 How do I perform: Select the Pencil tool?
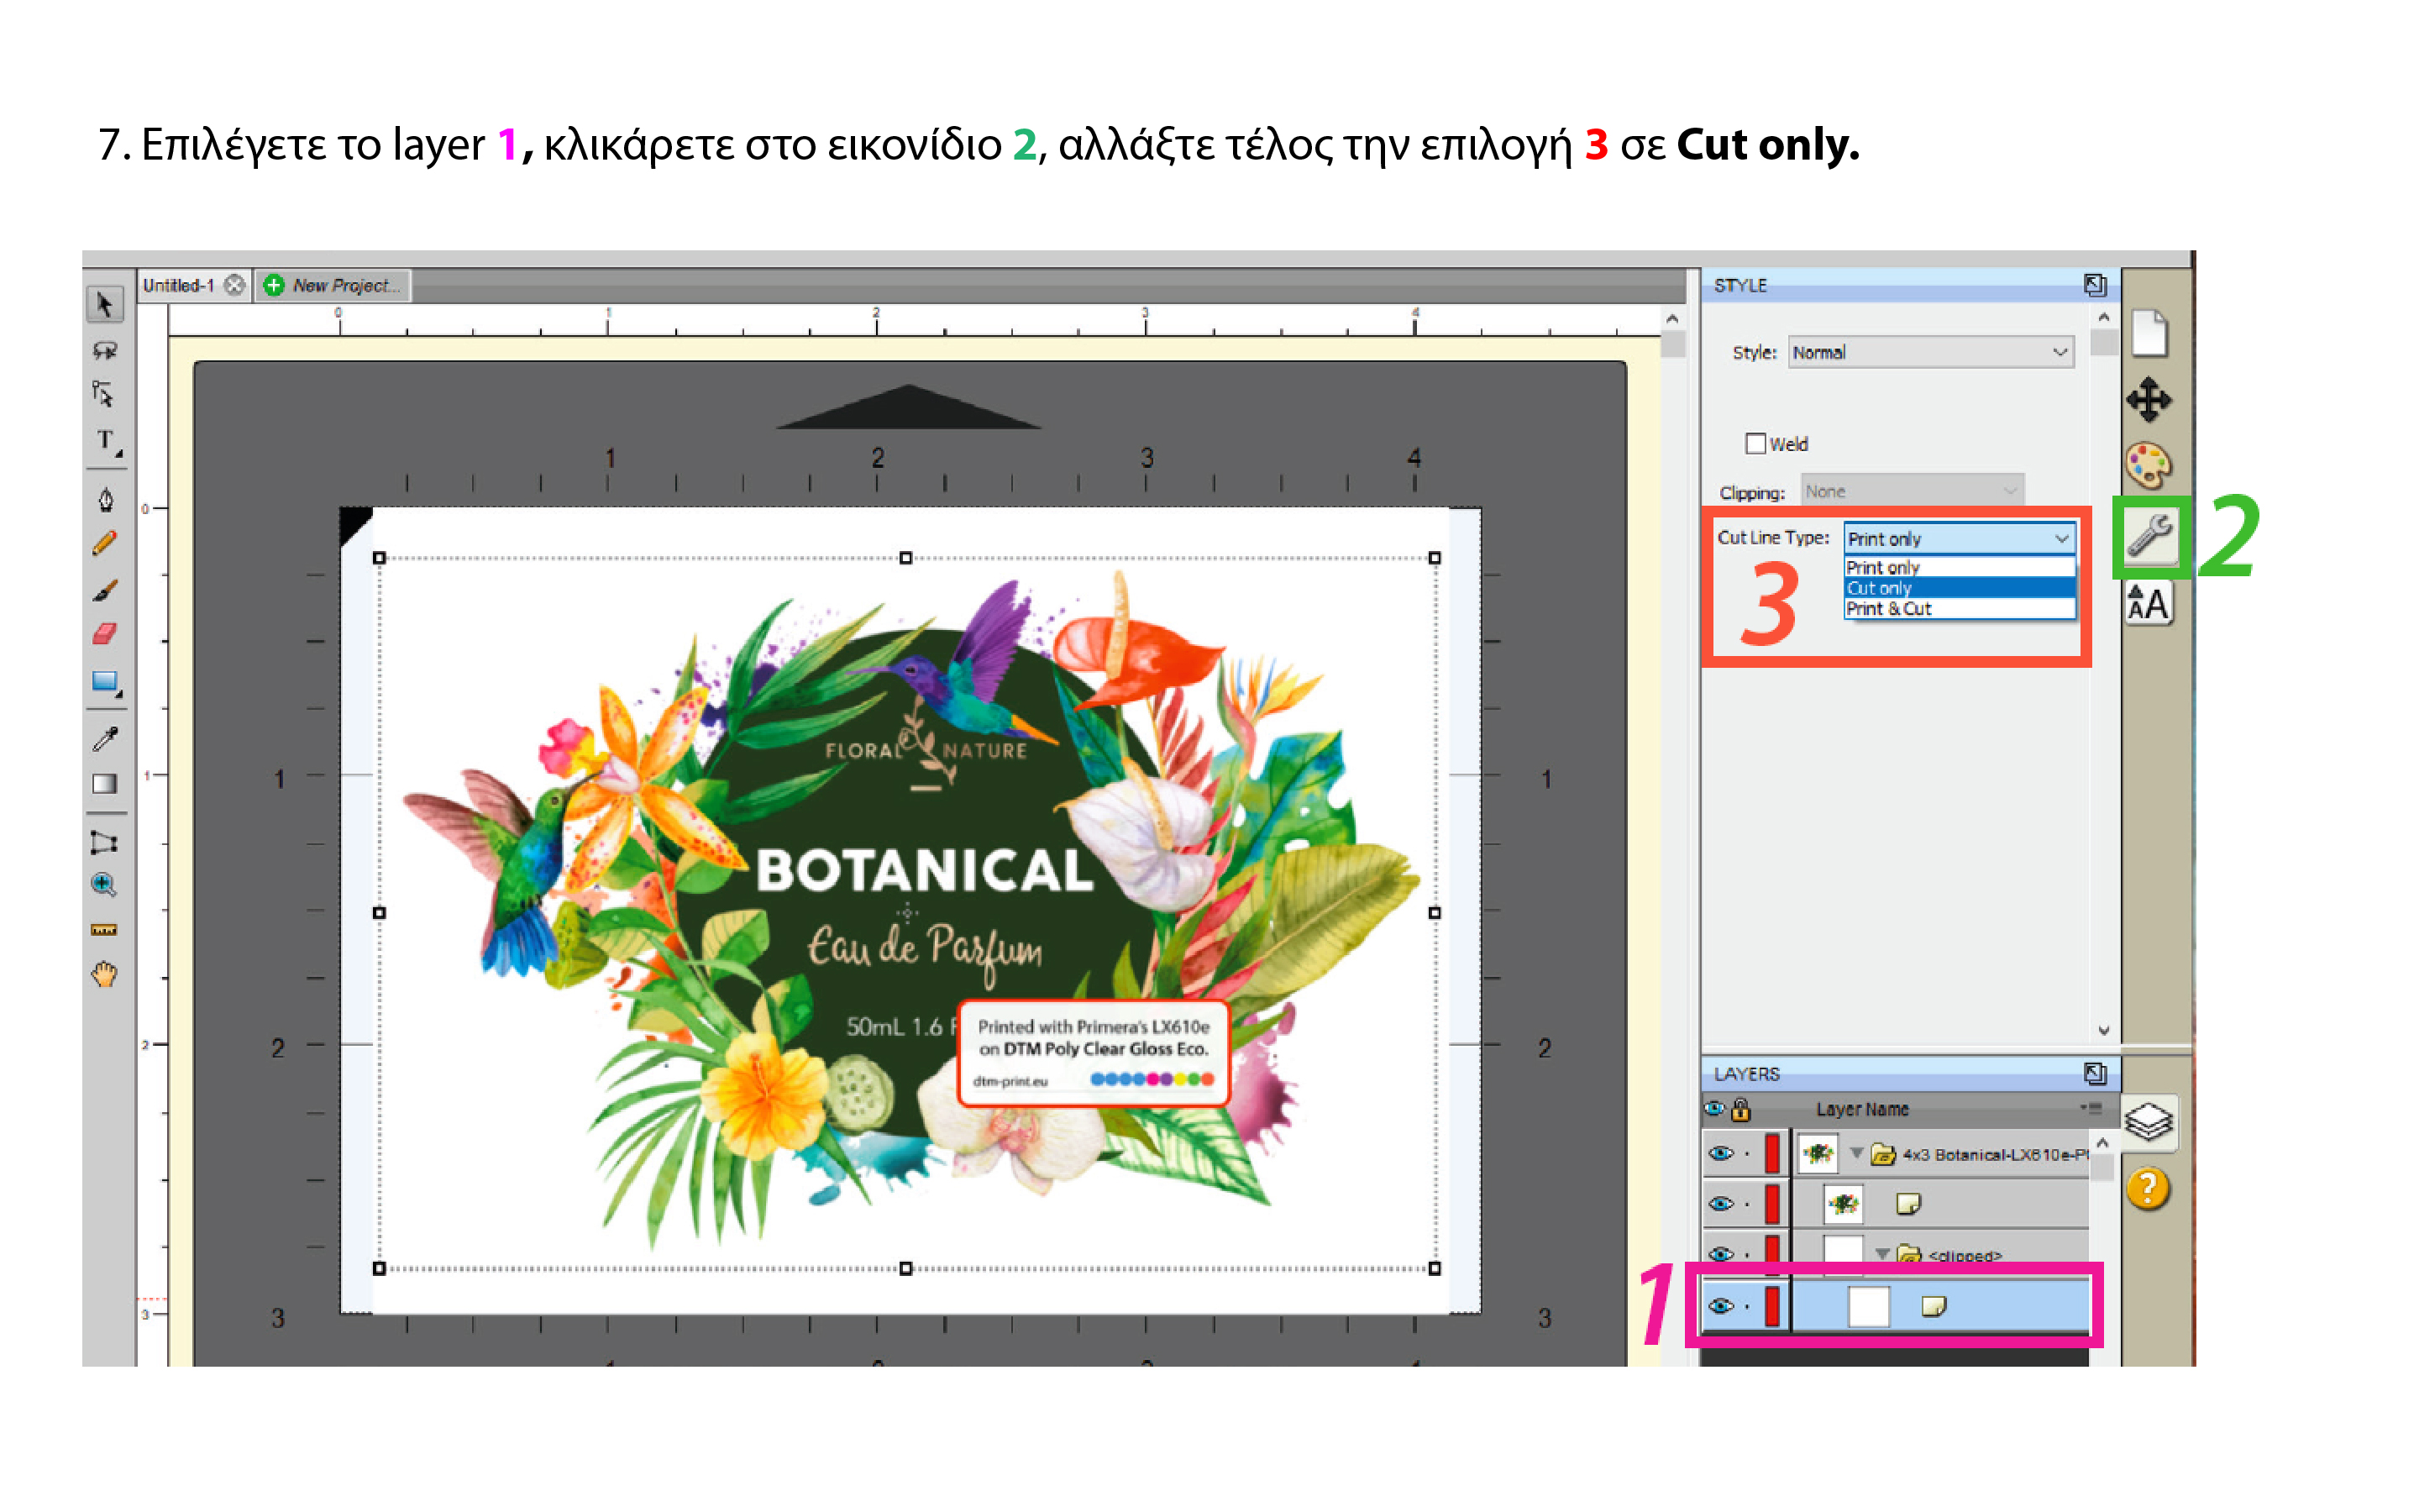click(x=104, y=543)
